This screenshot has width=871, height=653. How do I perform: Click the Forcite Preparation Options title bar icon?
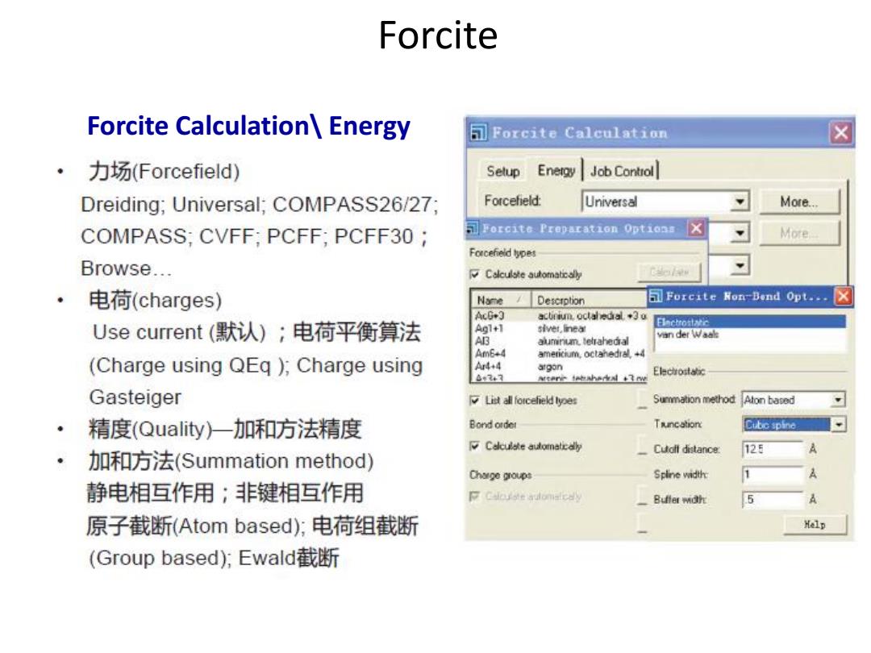coord(473,228)
